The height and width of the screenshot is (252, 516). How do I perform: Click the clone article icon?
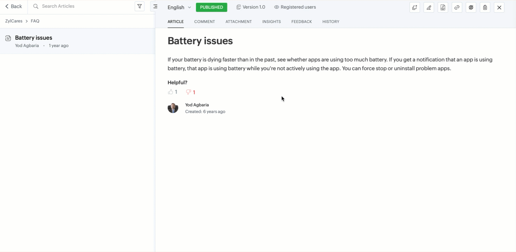415,7
